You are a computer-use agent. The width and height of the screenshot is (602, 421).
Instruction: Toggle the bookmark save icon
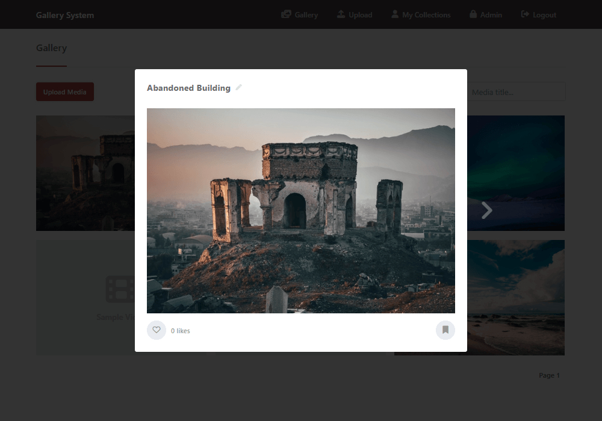445,330
